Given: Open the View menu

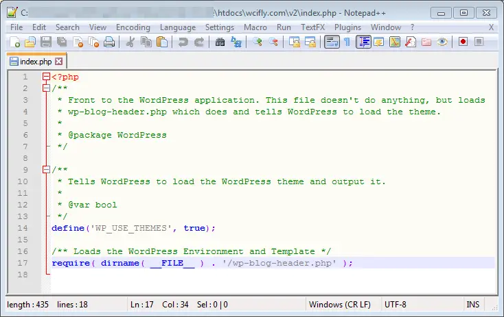Looking at the screenshot, I should coord(98,27).
